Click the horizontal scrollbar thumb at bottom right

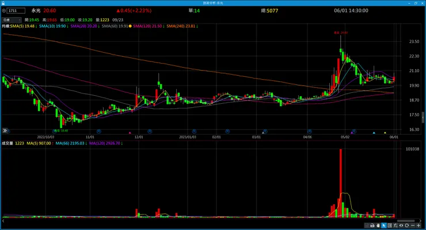pos(406,221)
